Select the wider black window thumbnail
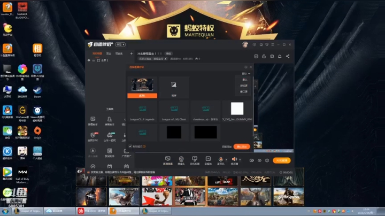Image resolution: width=385 pixels, height=216 pixels. [x=205, y=132]
